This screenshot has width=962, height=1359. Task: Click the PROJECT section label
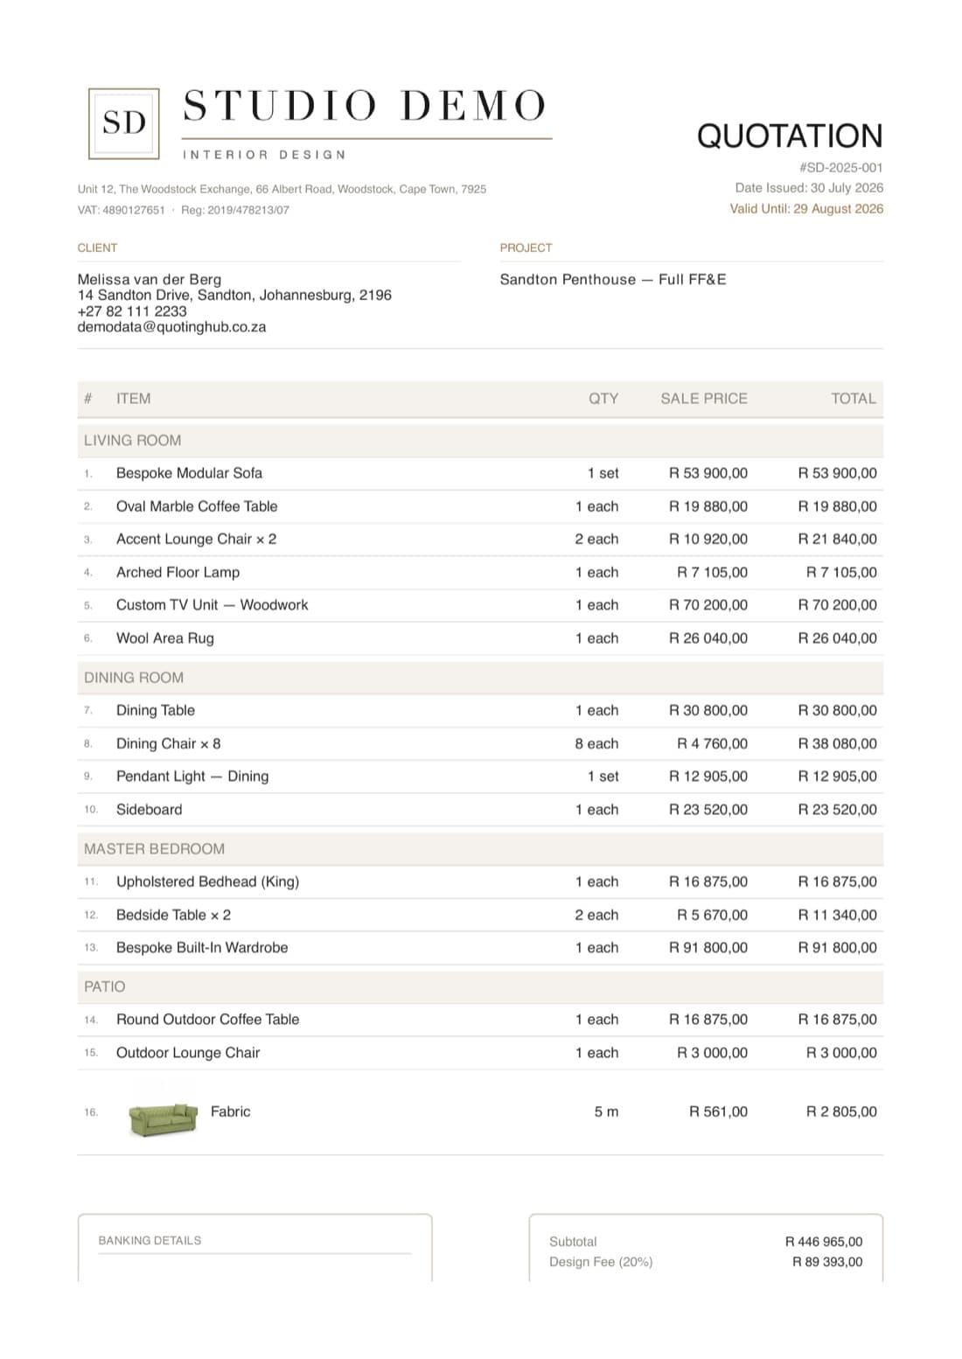pyautogui.click(x=526, y=248)
